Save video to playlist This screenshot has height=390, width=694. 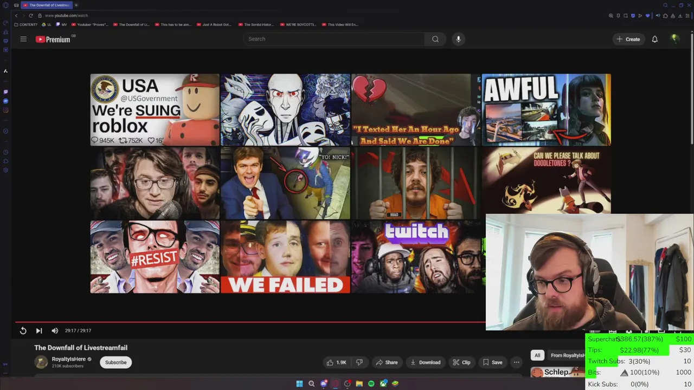pyautogui.click(x=492, y=362)
